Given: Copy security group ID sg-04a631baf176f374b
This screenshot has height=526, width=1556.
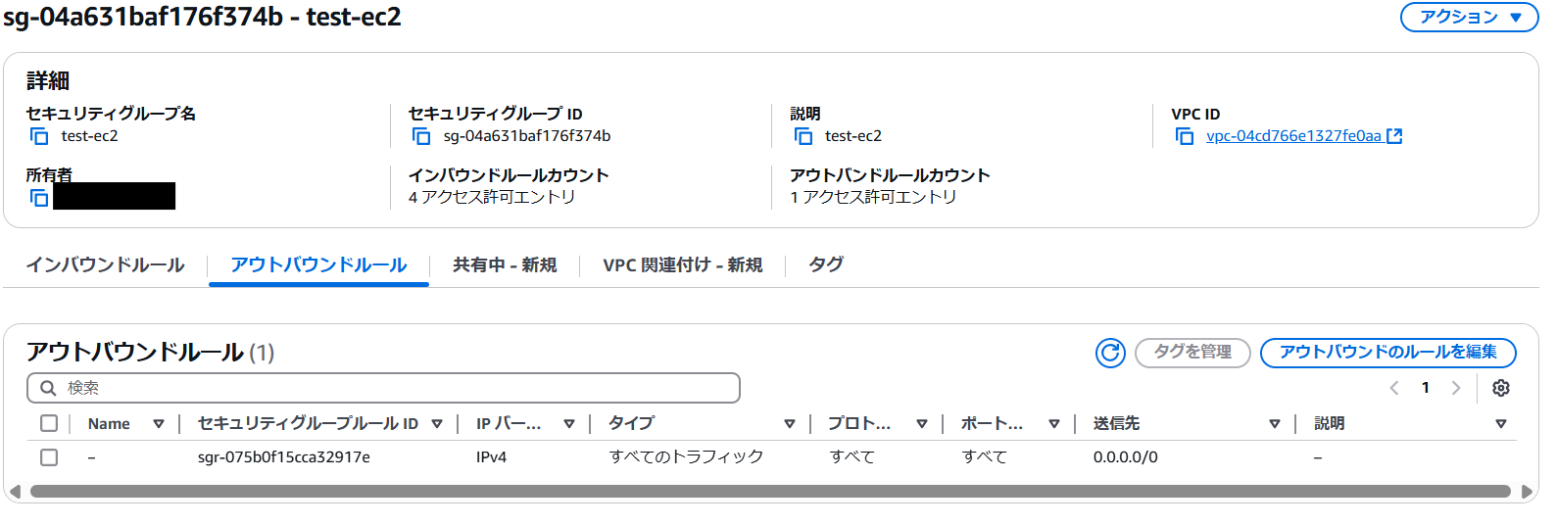Looking at the screenshot, I should (x=421, y=136).
